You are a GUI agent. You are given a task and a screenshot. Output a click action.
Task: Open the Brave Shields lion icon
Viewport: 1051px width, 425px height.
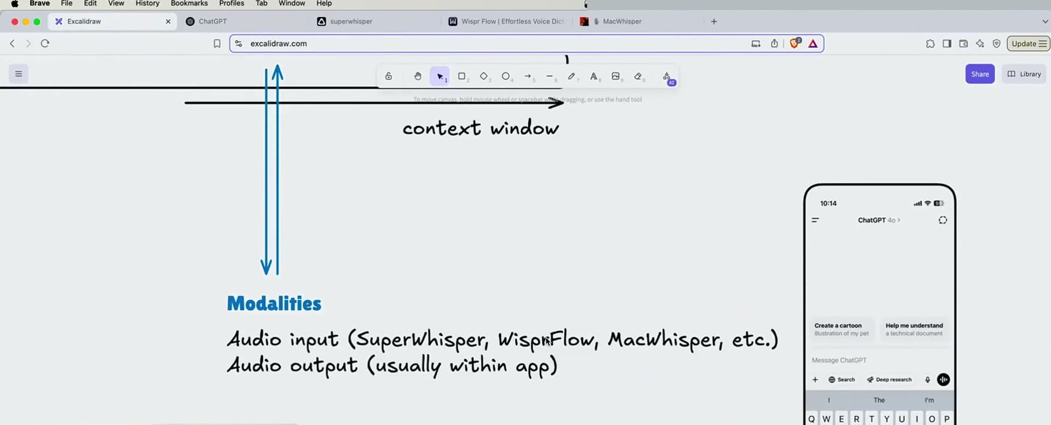coord(795,43)
